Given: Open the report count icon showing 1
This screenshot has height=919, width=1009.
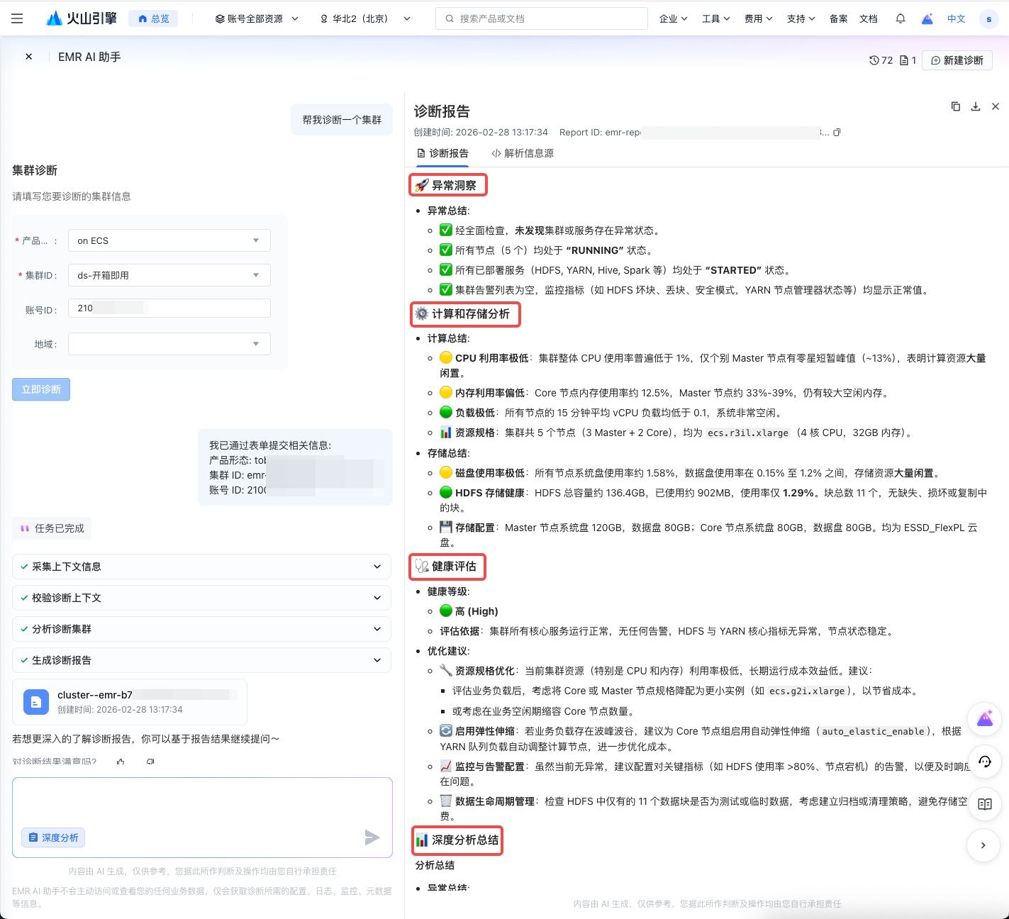Looking at the screenshot, I should point(908,60).
